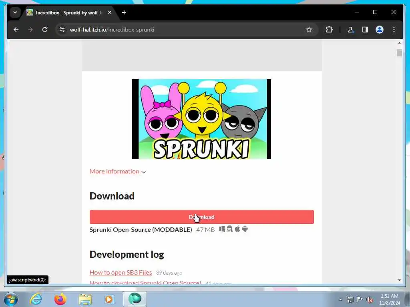Screen dimensions: 410x307
Task: Click the scrollbar down arrow
Action: pos(399,280)
